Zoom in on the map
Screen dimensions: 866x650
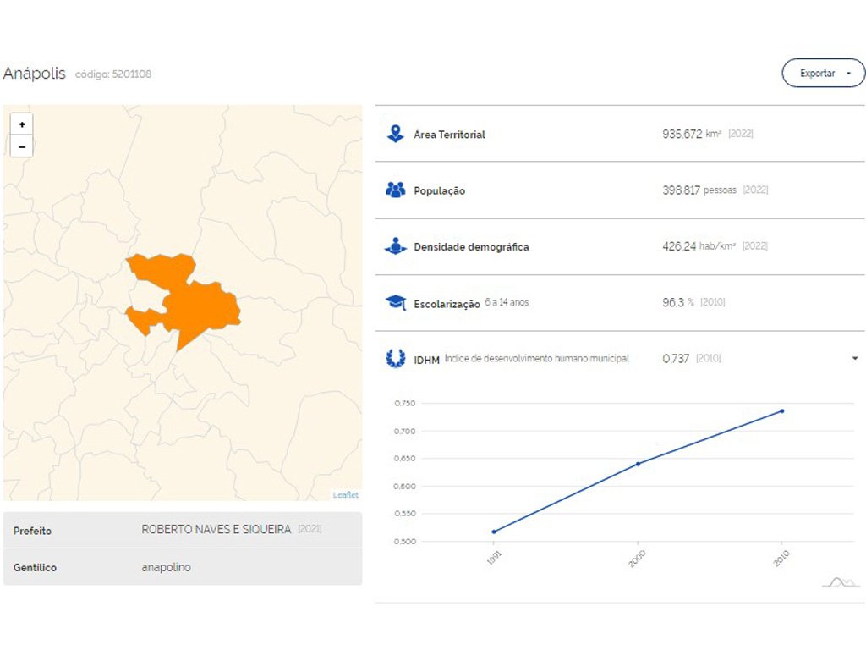tap(22, 124)
